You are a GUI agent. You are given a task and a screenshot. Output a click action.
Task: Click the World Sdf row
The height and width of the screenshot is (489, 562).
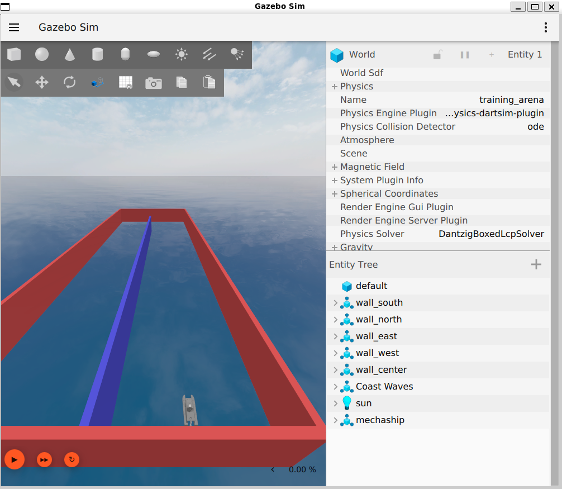pos(438,73)
